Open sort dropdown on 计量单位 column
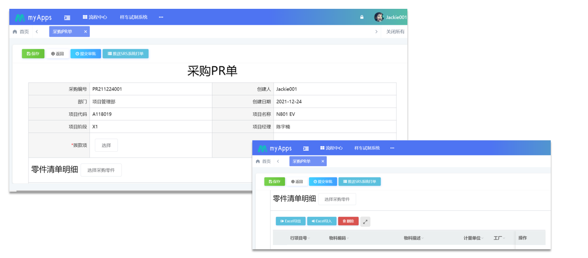This screenshot has width=588, height=258. (482, 238)
